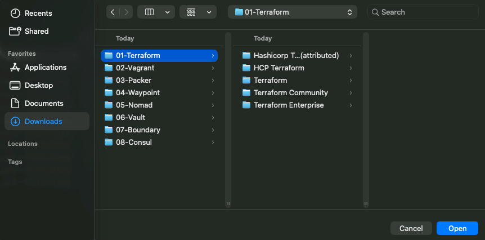
Task: Expand the Terraform Enterprise folder chevron
Action: click(351, 105)
